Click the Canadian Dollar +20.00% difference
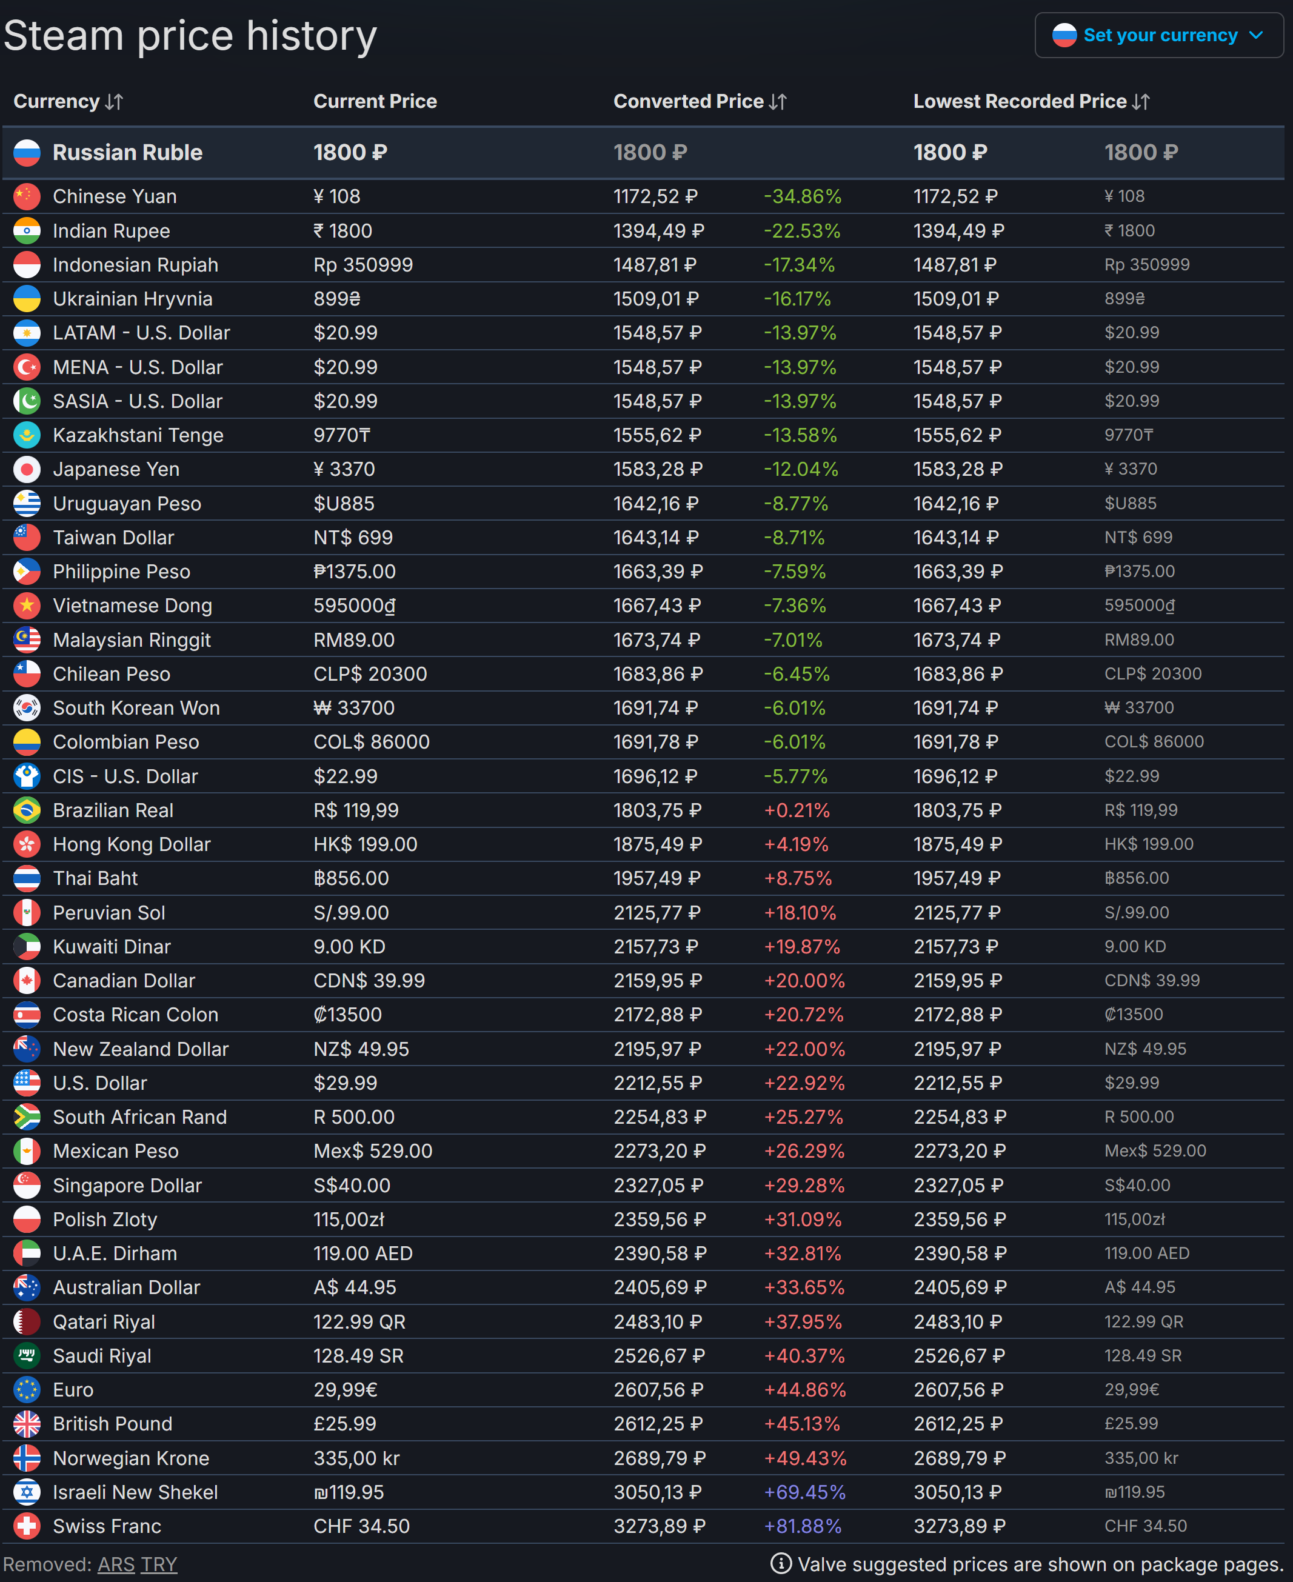This screenshot has height=1582, width=1293. pos(804,980)
